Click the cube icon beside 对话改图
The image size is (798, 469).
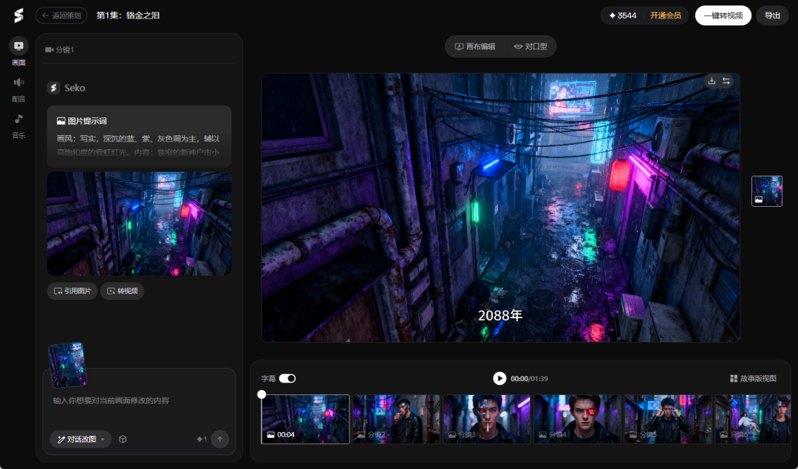[123, 439]
